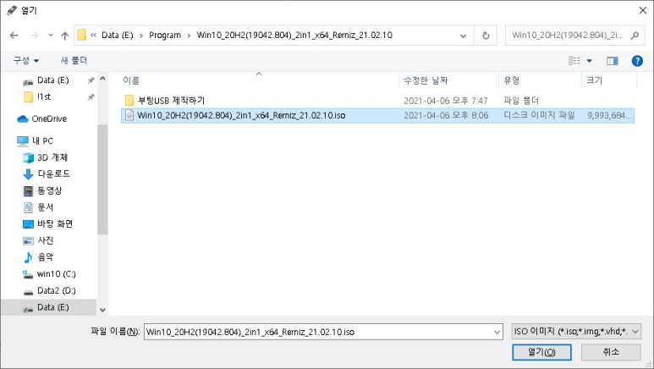Open ISO 이미지 file type filter dropdown
Image resolution: width=654 pixels, height=369 pixels.
click(x=576, y=332)
